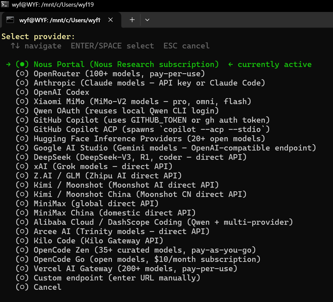Select Custom endpoint enter URL manually

coord(108,278)
